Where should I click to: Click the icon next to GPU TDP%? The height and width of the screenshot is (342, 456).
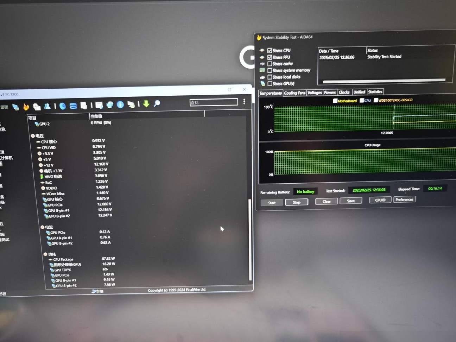[52, 270]
